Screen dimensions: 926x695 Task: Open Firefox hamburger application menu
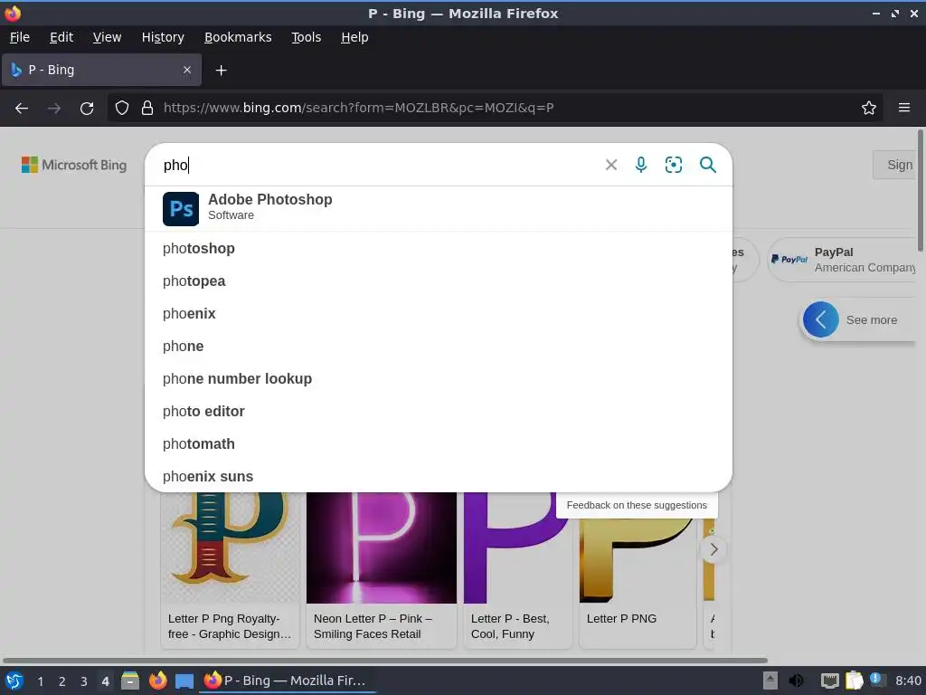(904, 109)
